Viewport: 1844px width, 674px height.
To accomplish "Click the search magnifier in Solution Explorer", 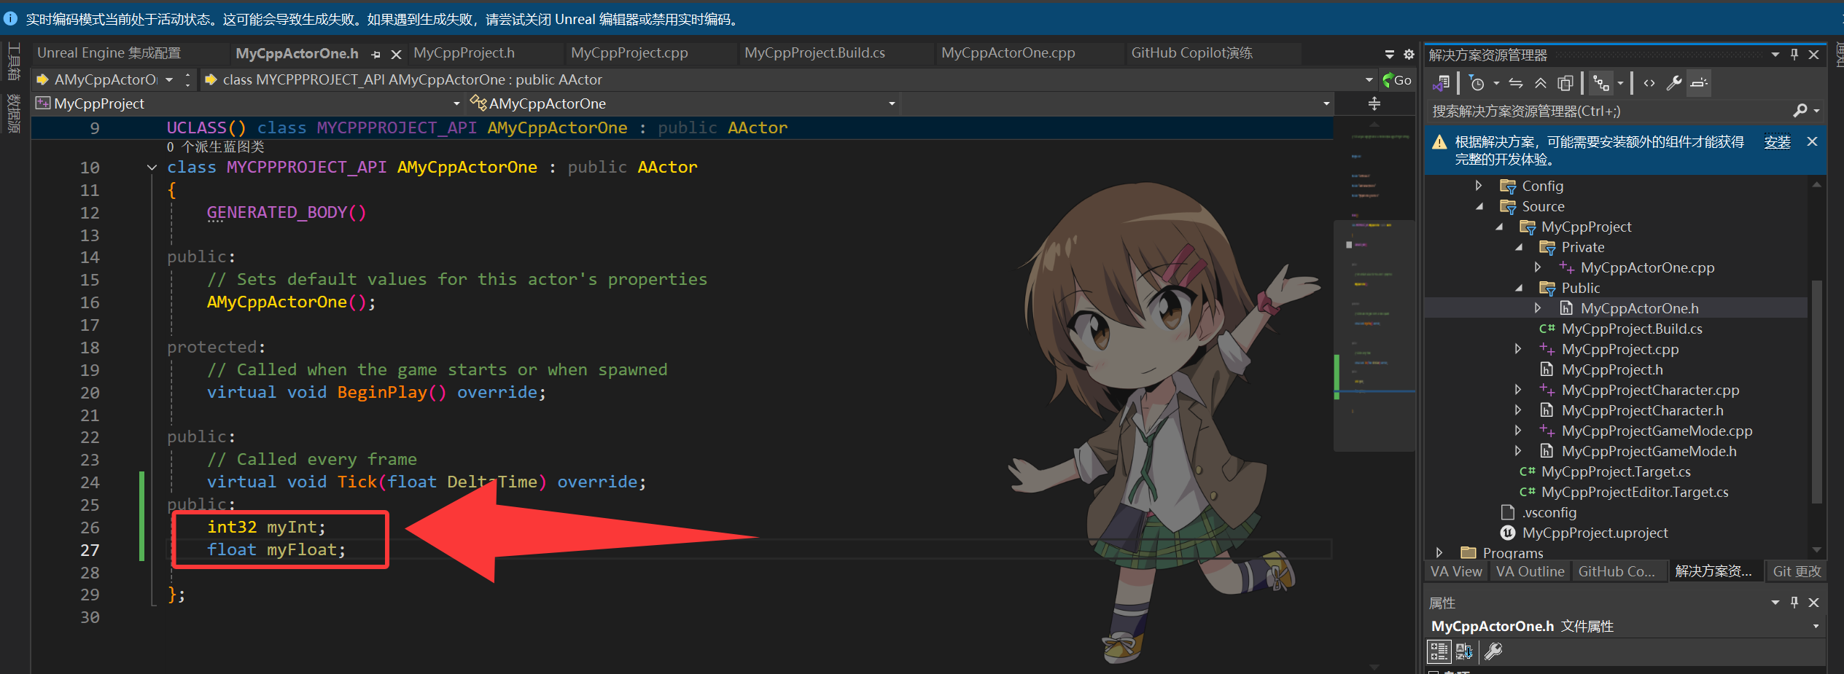I will click(1800, 111).
